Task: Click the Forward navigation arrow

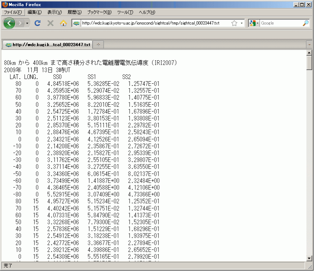Action: pyautogui.click(x=20, y=23)
